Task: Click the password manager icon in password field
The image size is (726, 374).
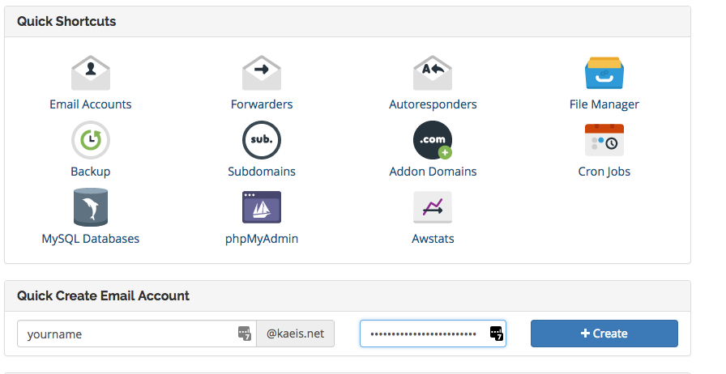Action: [x=496, y=334]
